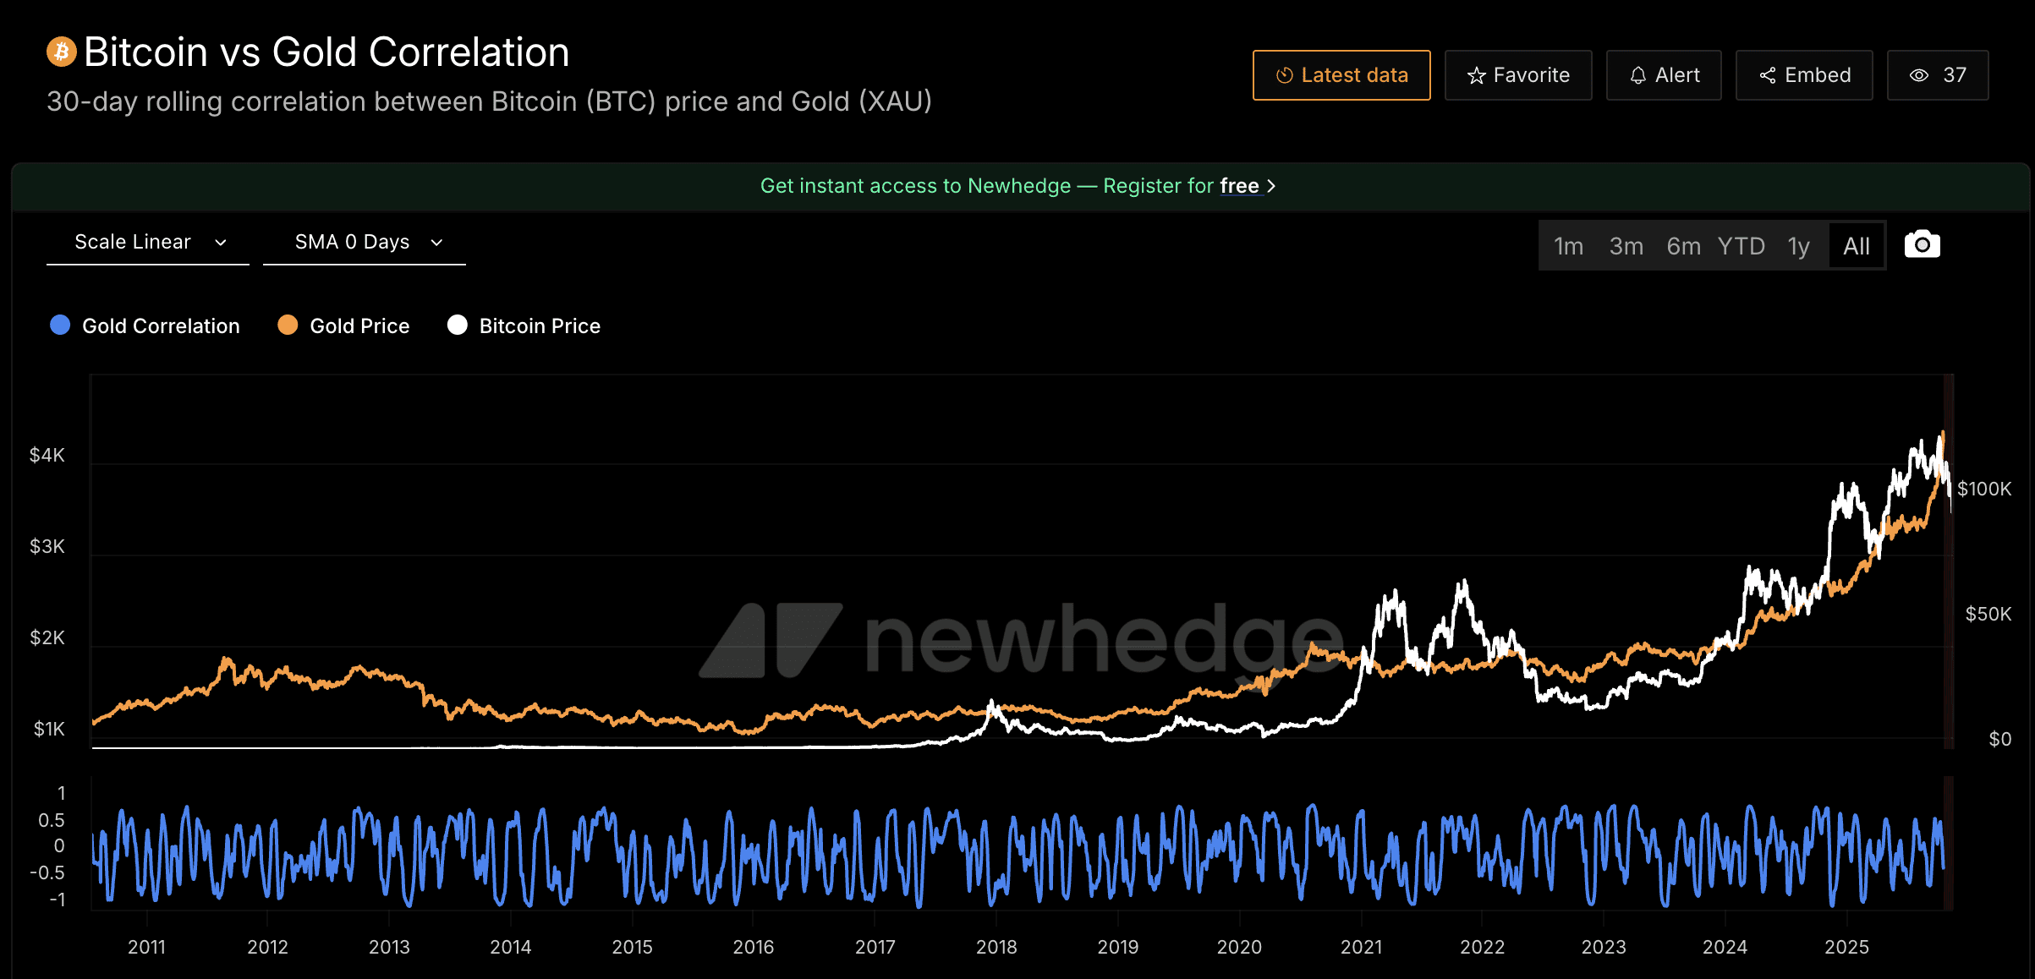
Task: Click chevron arrow after Register for free
Action: click(x=1271, y=186)
